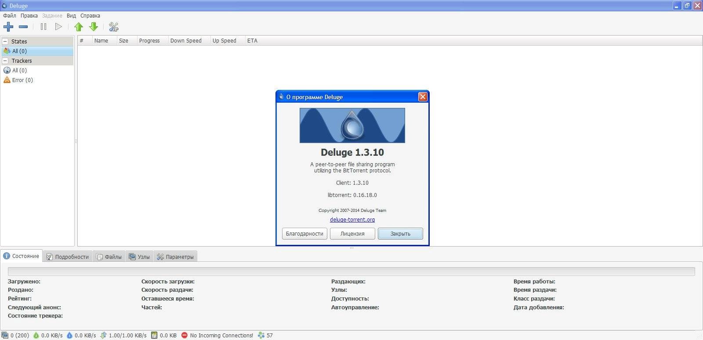Minimize the Deluge main window

click(x=677, y=6)
